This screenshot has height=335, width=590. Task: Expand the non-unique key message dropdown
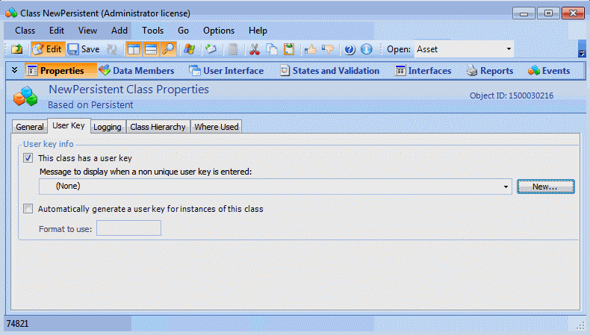click(x=506, y=186)
